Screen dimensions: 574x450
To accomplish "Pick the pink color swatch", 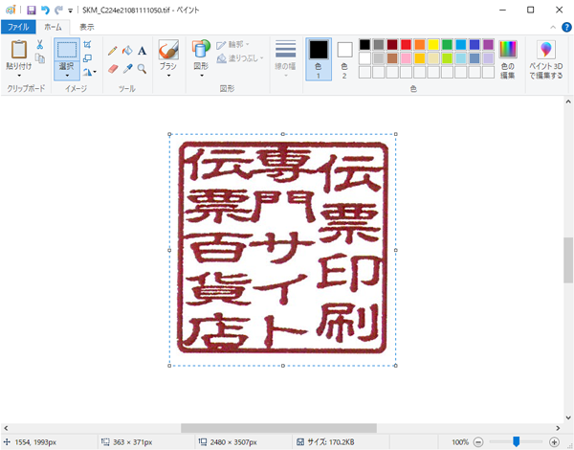I will tap(406, 58).
